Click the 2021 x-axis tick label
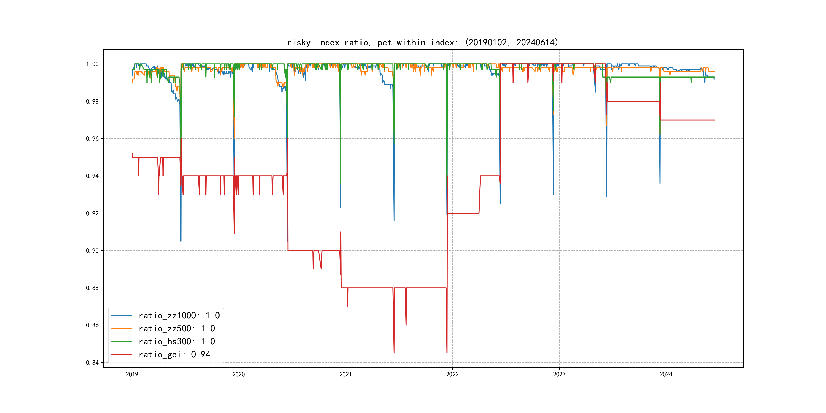The width and height of the screenshot is (826, 413). coord(346,374)
